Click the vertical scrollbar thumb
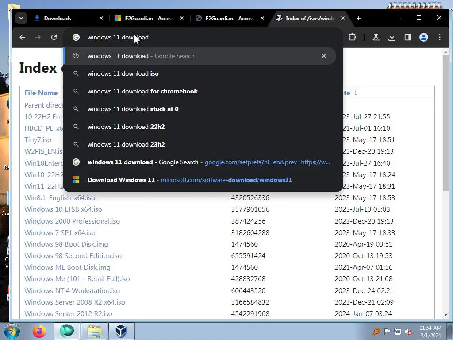453x340 pixels. tap(445, 123)
